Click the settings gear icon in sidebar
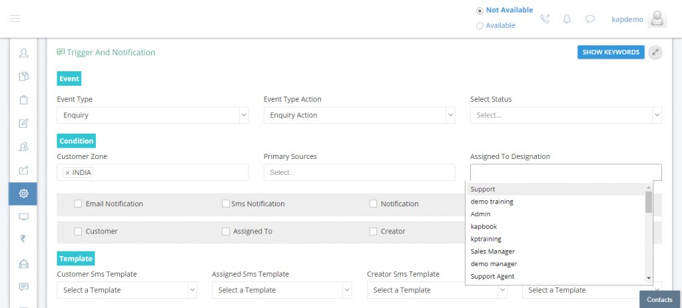 tap(23, 194)
